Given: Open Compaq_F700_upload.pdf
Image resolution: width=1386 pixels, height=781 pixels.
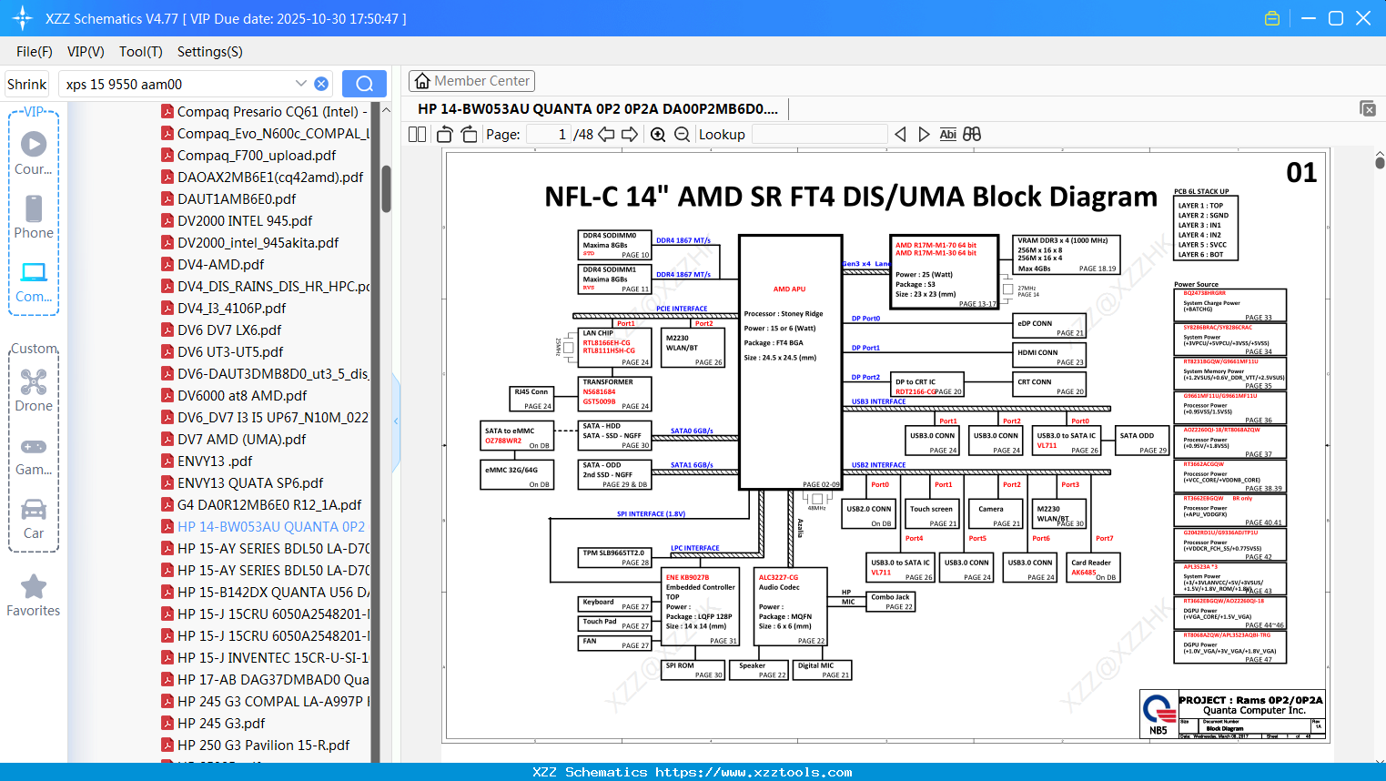Looking at the screenshot, I should click(248, 156).
